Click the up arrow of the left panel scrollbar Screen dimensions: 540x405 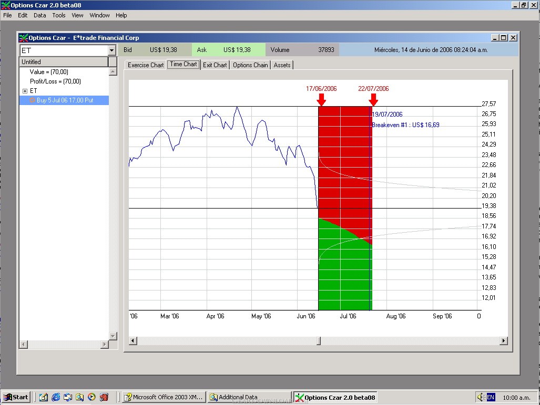pyautogui.click(x=113, y=71)
